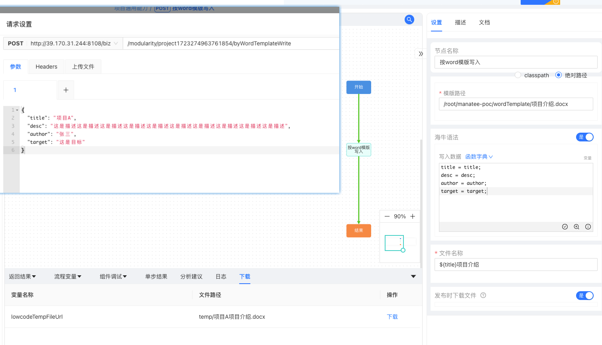Click the 节点名称 input field
The width and height of the screenshot is (602, 345).
click(516, 62)
